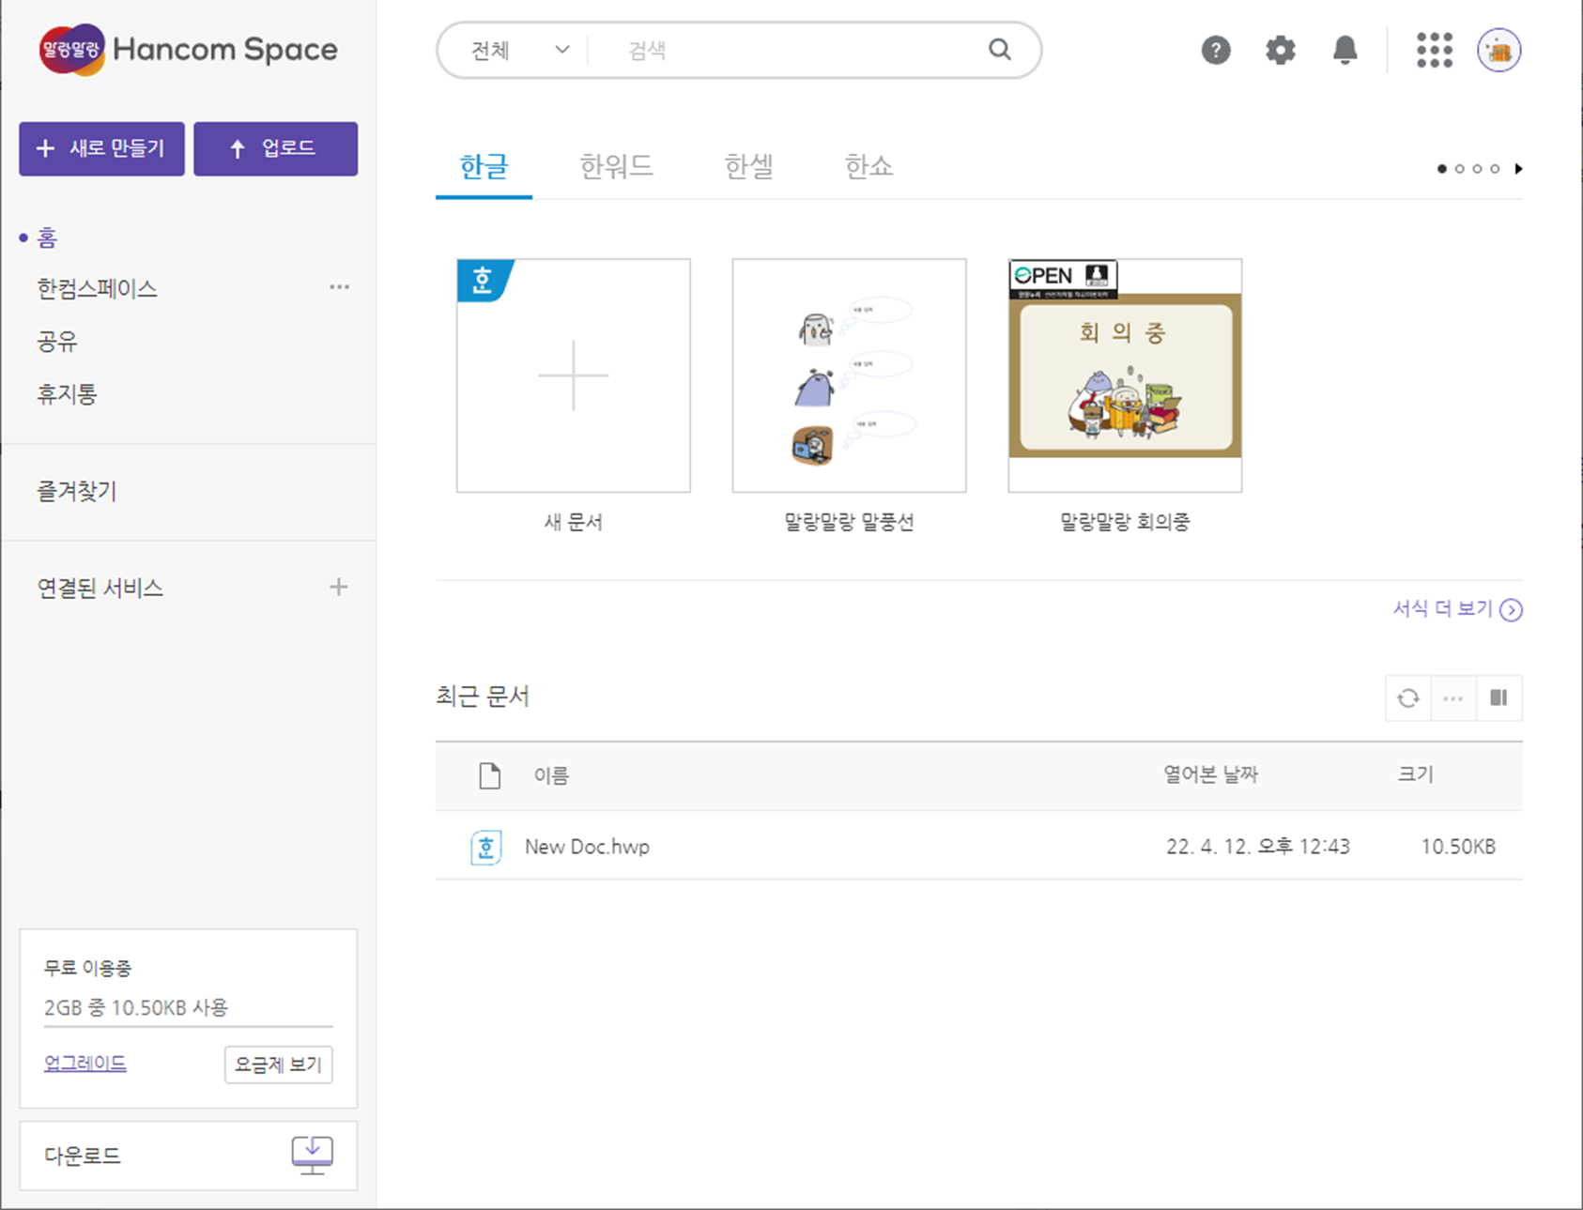Click the 다운로드 button
The width and height of the screenshot is (1583, 1210).
coord(188,1156)
